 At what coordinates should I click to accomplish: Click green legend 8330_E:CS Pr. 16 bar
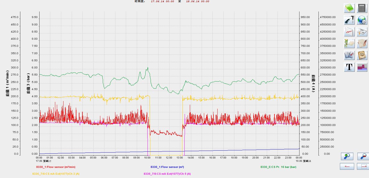pyautogui.click(x=278, y=167)
